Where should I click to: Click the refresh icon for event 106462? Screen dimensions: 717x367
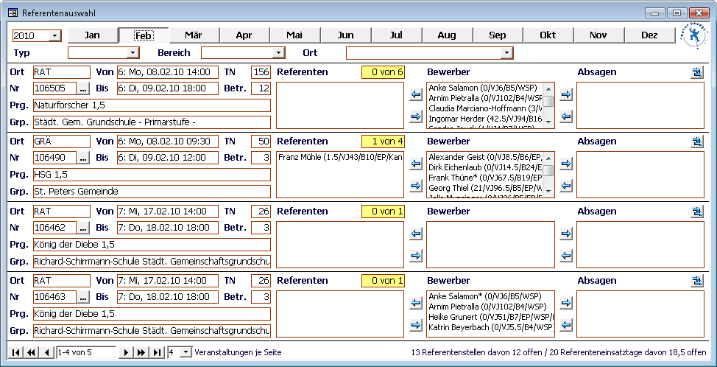point(697,212)
